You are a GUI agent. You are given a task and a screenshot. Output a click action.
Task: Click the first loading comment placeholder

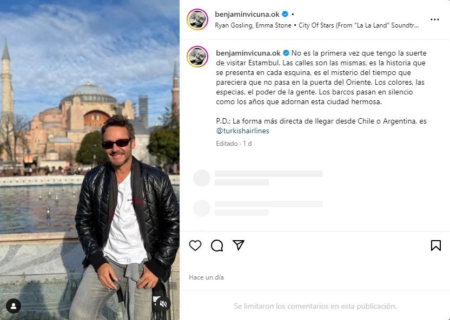pos(258,178)
